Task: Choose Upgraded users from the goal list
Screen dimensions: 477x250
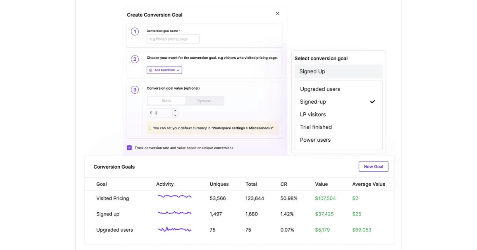Action: 339,89
